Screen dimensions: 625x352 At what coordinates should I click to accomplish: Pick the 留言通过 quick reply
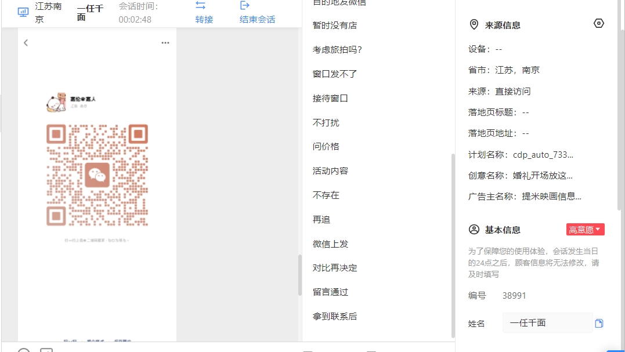(x=330, y=292)
